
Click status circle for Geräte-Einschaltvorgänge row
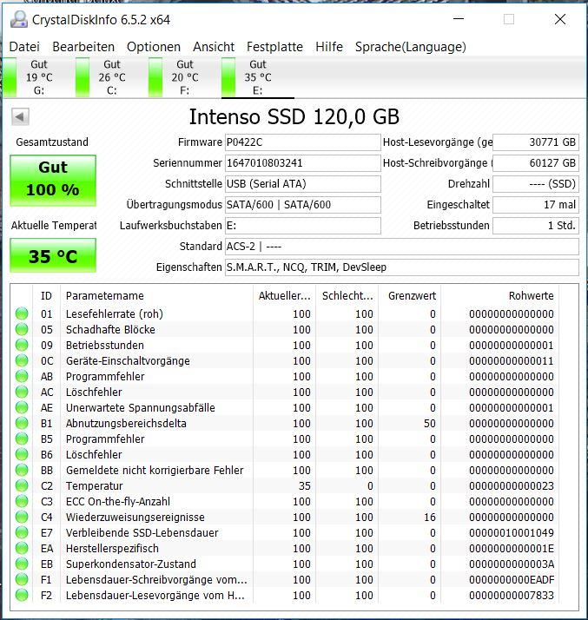coord(22,360)
